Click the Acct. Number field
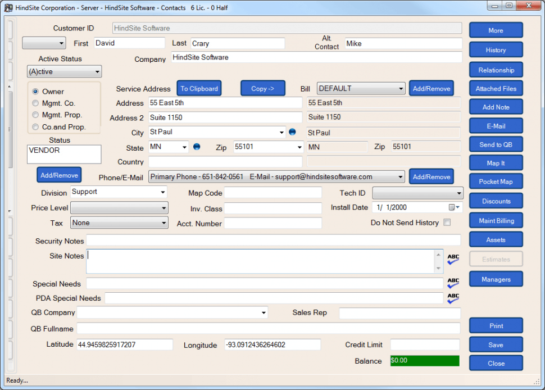Viewport: 545px width, 390px height. tap(273, 223)
